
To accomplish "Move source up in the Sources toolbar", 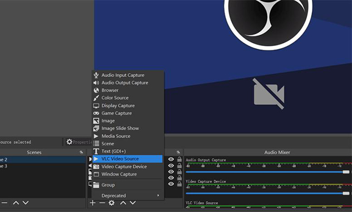I will coord(123,203).
